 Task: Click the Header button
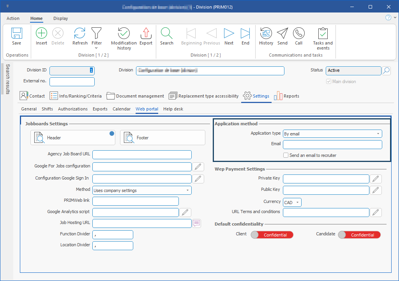pos(73,138)
